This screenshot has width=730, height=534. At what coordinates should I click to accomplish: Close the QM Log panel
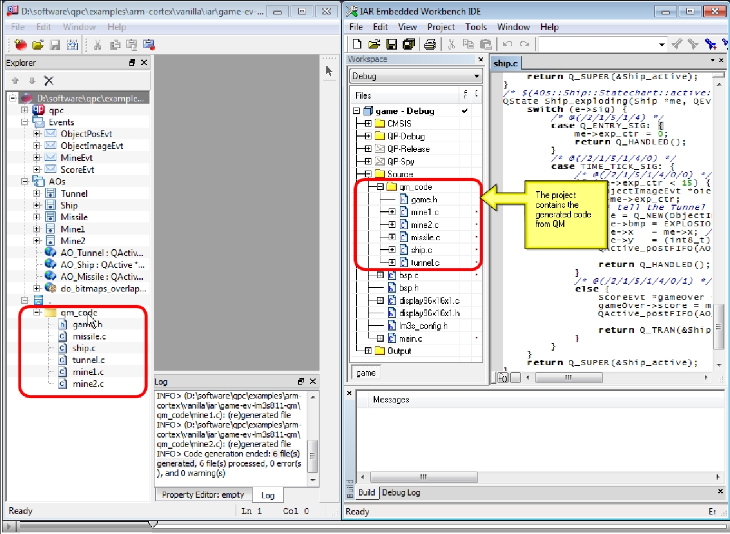point(313,381)
